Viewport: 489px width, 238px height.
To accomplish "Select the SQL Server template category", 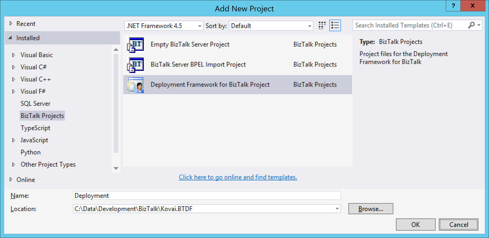I will (35, 103).
